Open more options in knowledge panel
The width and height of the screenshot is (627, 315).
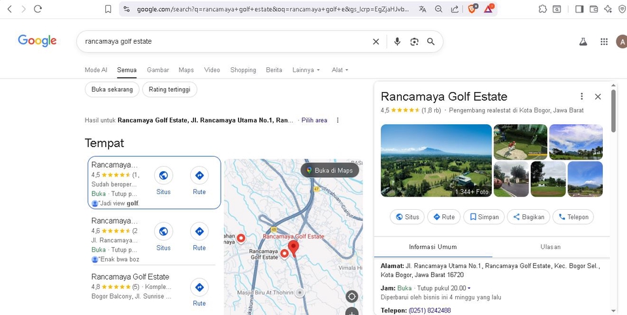click(582, 97)
